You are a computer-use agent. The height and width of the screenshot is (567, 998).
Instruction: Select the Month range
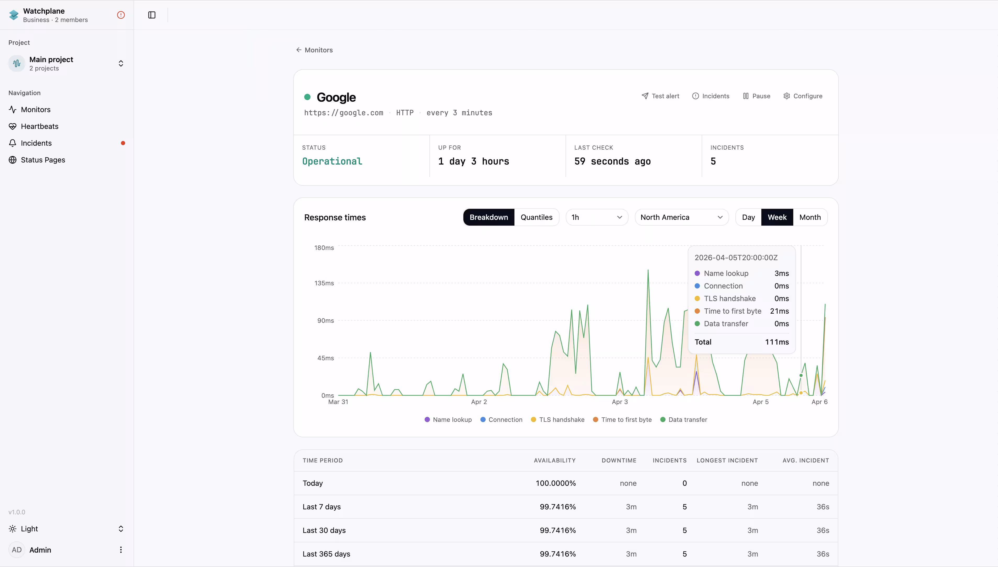tap(810, 217)
